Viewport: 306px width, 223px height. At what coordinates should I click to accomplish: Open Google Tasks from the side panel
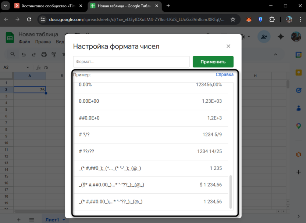(x=299, y=90)
